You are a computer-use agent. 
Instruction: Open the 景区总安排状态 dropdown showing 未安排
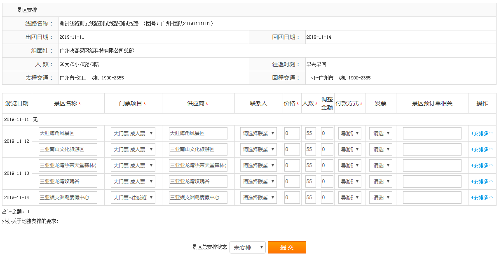(248, 247)
